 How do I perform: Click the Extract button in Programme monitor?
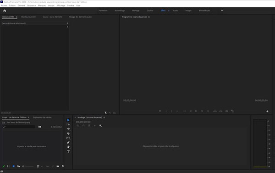(x=221, y=111)
